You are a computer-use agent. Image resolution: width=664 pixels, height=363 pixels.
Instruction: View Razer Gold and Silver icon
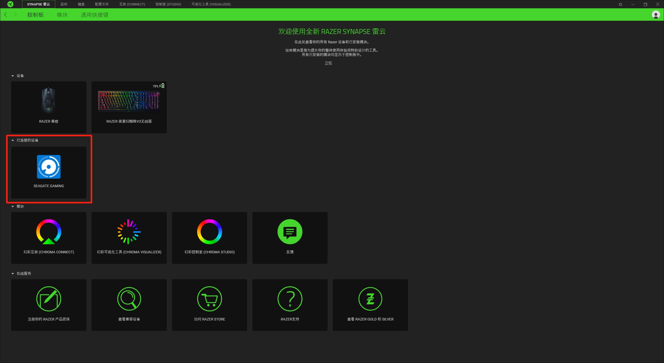[370, 299]
